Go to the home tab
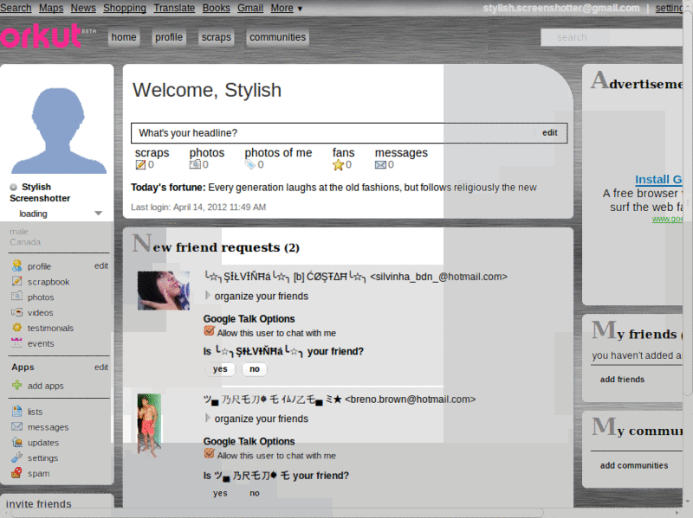This screenshot has height=518, width=693. [x=124, y=37]
